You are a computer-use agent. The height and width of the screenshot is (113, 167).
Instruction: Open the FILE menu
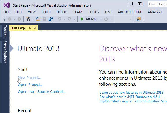coord(7,12)
